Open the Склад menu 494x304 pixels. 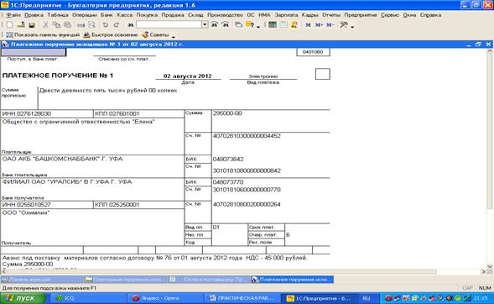195,15
